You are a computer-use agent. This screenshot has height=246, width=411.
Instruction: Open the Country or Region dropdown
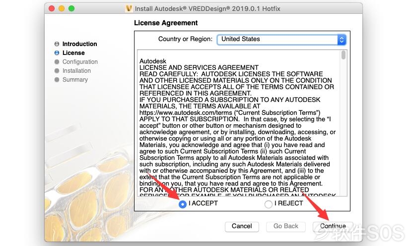point(281,40)
